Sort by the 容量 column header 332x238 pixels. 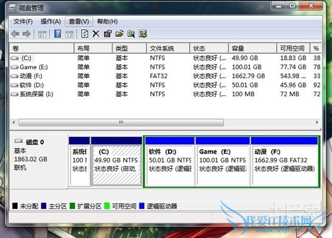pyautogui.click(x=253, y=48)
